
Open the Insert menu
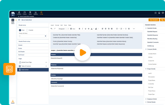52,25
